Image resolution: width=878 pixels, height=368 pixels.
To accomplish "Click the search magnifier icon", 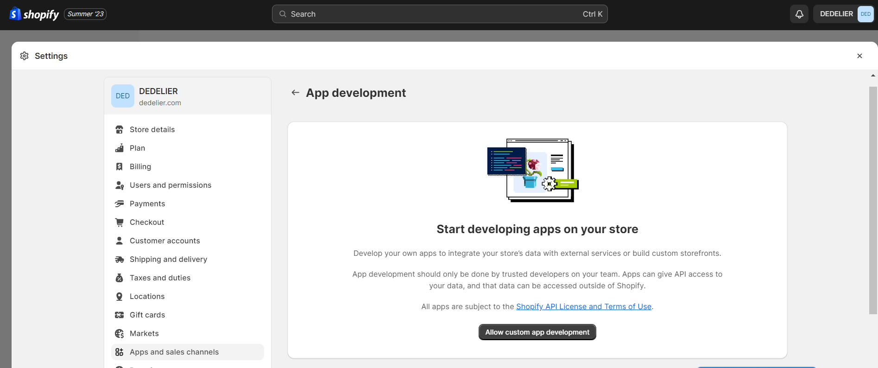I will coord(283,14).
